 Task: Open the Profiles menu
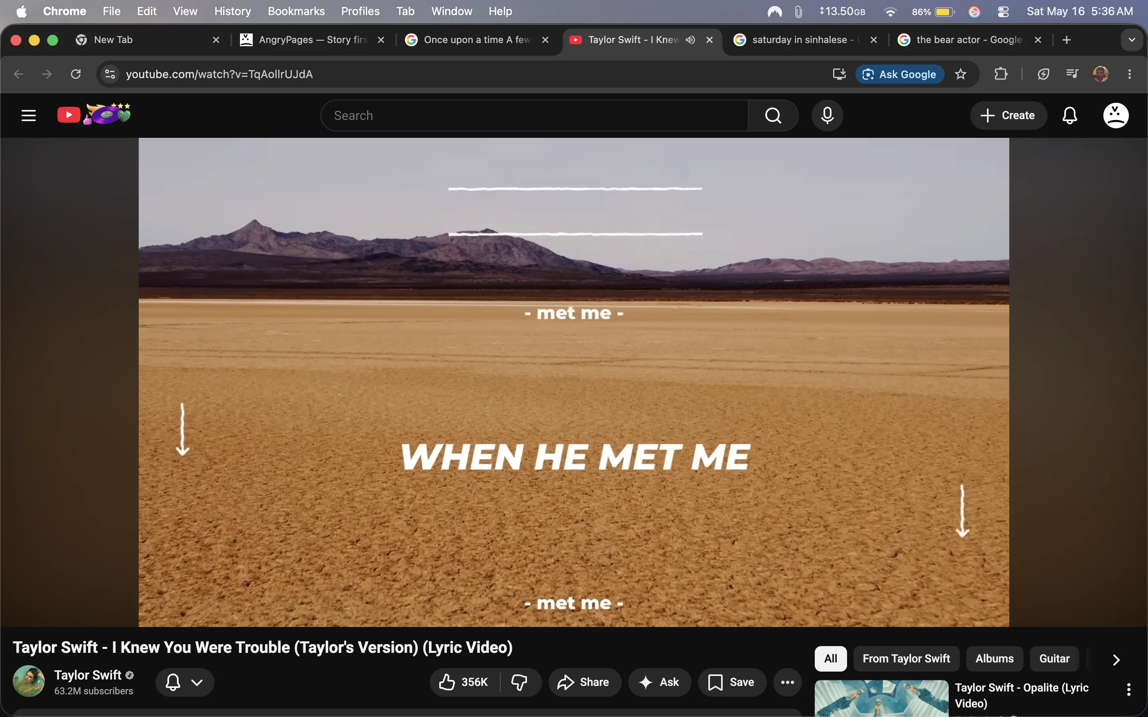point(360,12)
